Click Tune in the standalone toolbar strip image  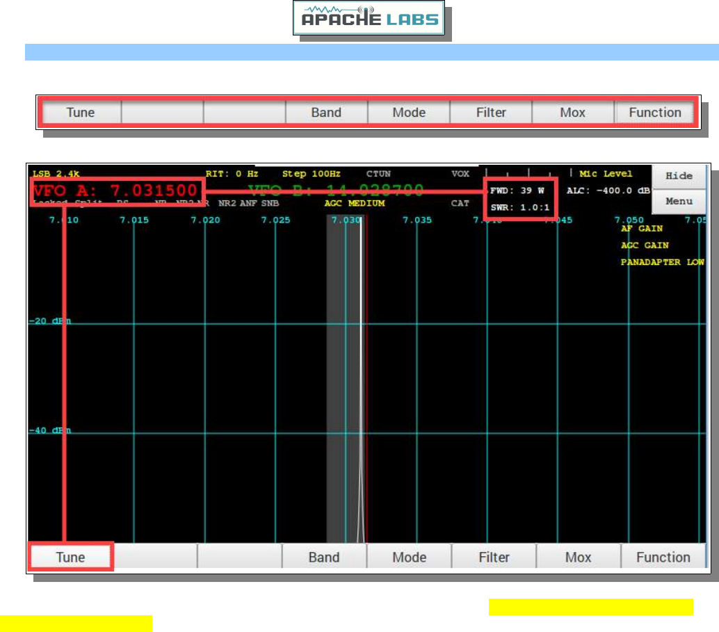[x=81, y=113]
